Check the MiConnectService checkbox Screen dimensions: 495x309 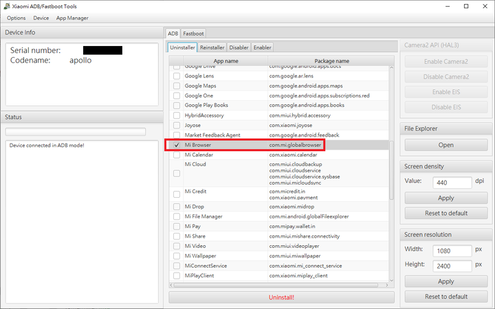177,266
